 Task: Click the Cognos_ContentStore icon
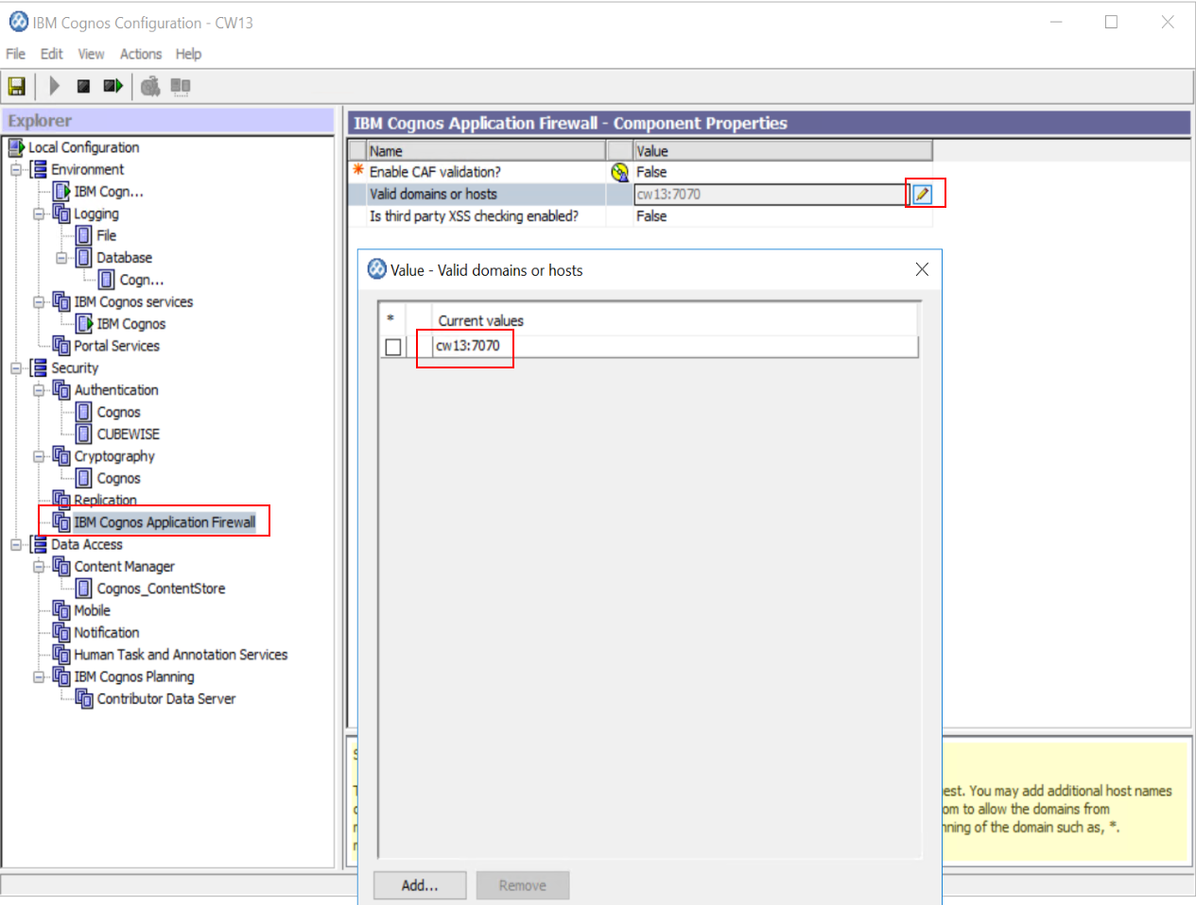click(x=84, y=589)
